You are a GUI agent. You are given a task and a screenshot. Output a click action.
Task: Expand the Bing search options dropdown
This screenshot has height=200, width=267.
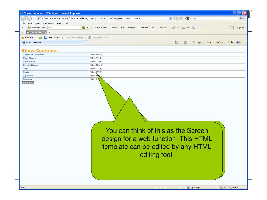[88, 28]
